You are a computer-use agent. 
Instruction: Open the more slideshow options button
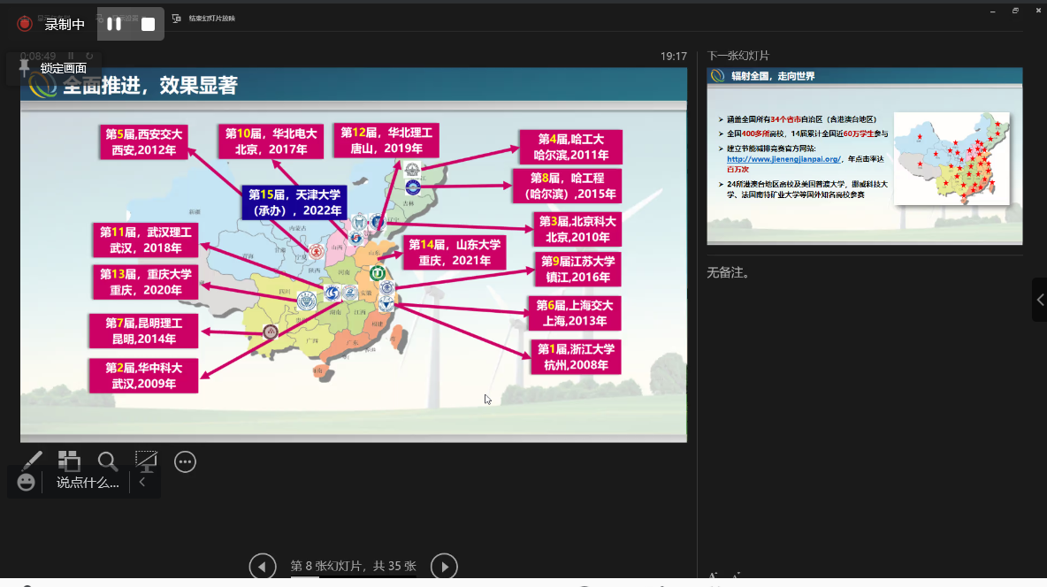[185, 461]
